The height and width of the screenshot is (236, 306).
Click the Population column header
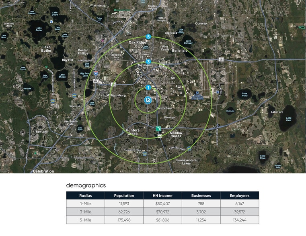pos(124,195)
